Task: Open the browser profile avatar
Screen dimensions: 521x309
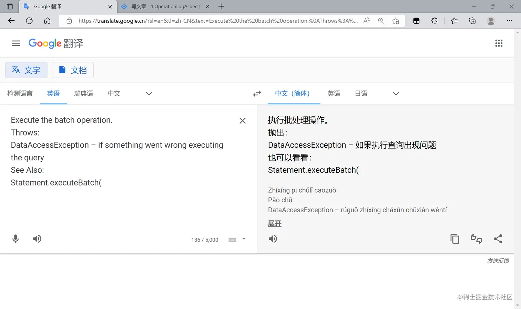Action: tap(491, 21)
